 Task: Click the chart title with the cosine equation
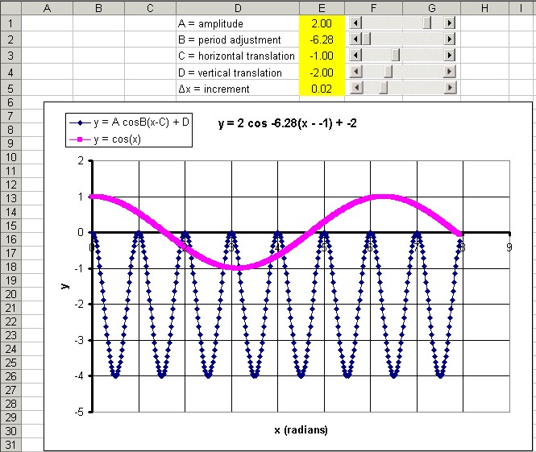click(x=299, y=124)
